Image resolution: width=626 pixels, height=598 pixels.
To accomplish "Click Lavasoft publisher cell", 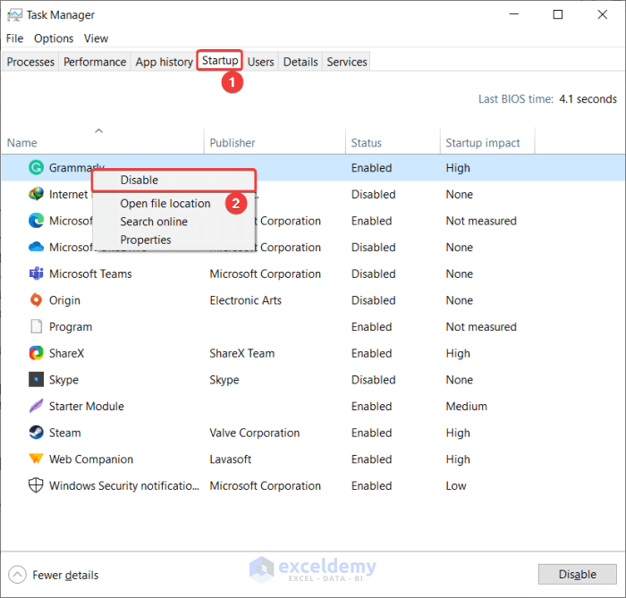I will click(x=231, y=459).
